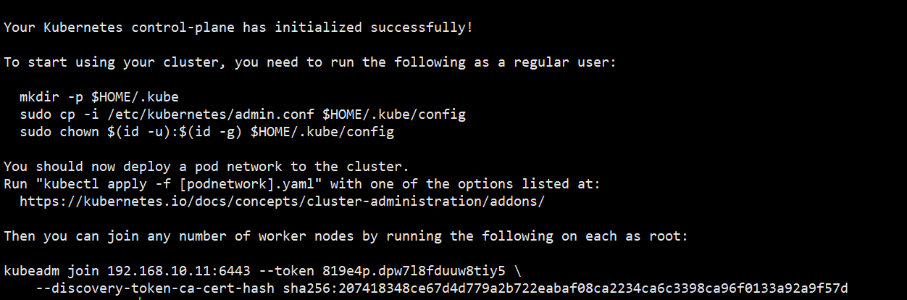Click '$HOME/.kube/config' in the cp command

click(394, 114)
